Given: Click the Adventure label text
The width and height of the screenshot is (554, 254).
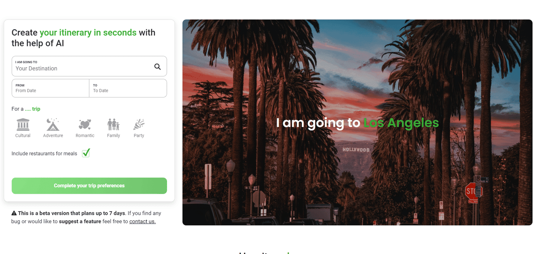Looking at the screenshot, I should coord(53,135).
